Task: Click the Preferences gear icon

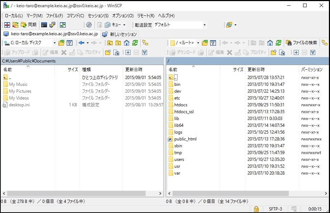Action: 89,25
